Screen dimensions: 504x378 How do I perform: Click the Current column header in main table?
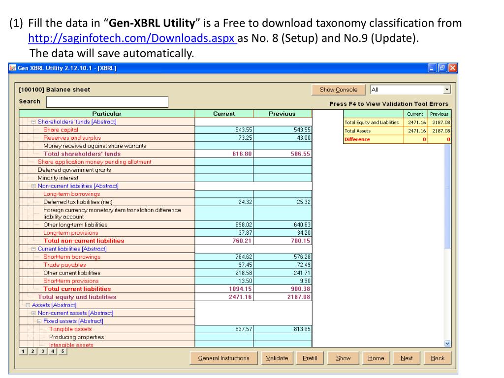pos(224,114)
